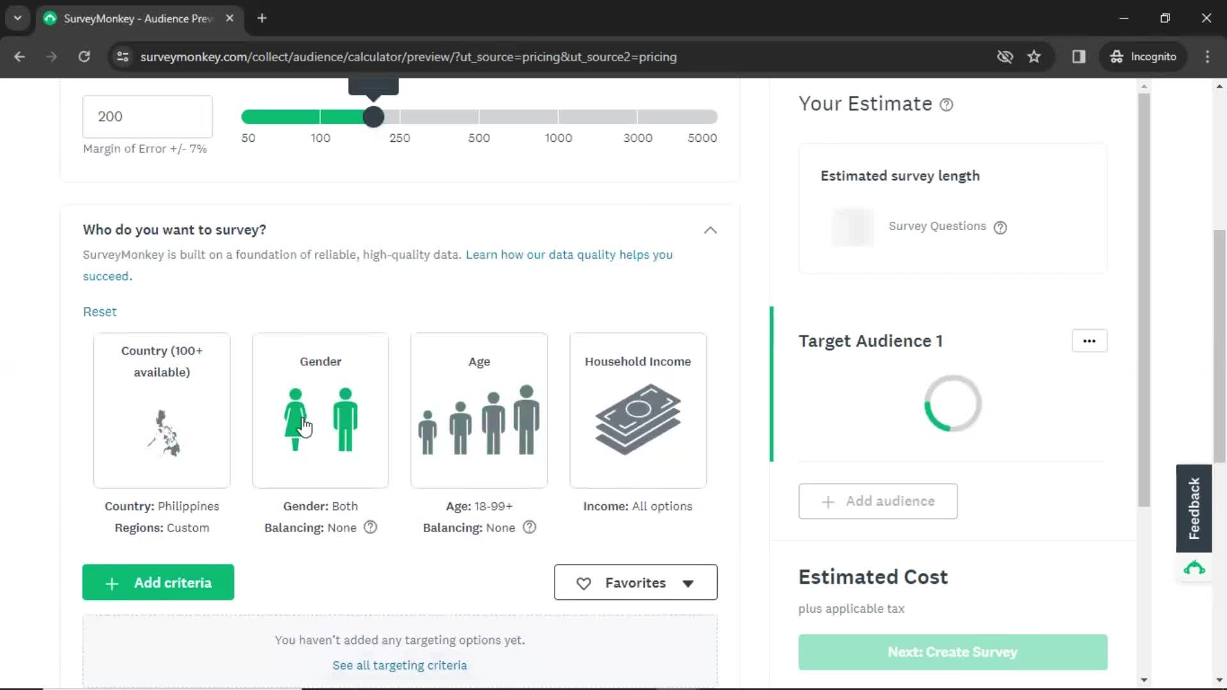Click the Survey Questions input field
Viewport: 1227px width, 690px height.
(x=851, y=226)
